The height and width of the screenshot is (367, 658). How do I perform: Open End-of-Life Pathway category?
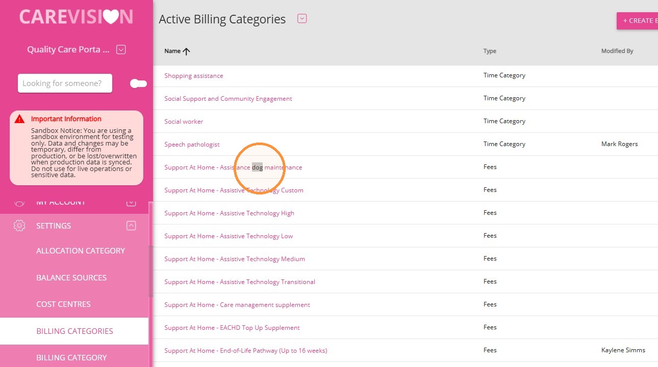[246, 351]
